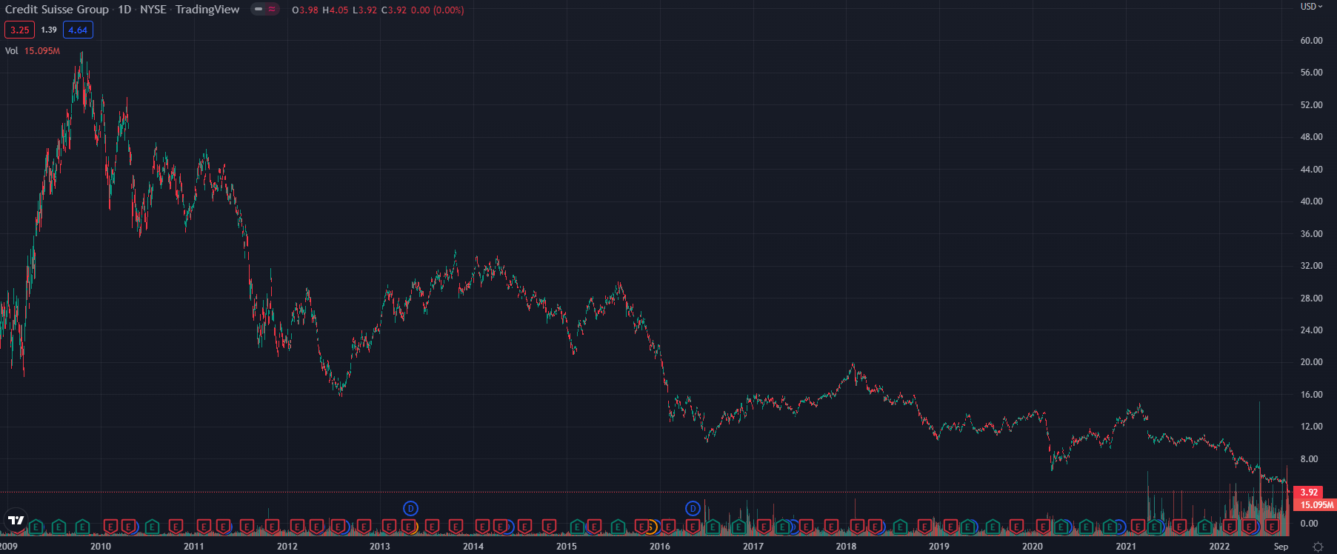Click the 20.00 price axis label
The image size is (1337, 554).
(x=1311, y=362)
